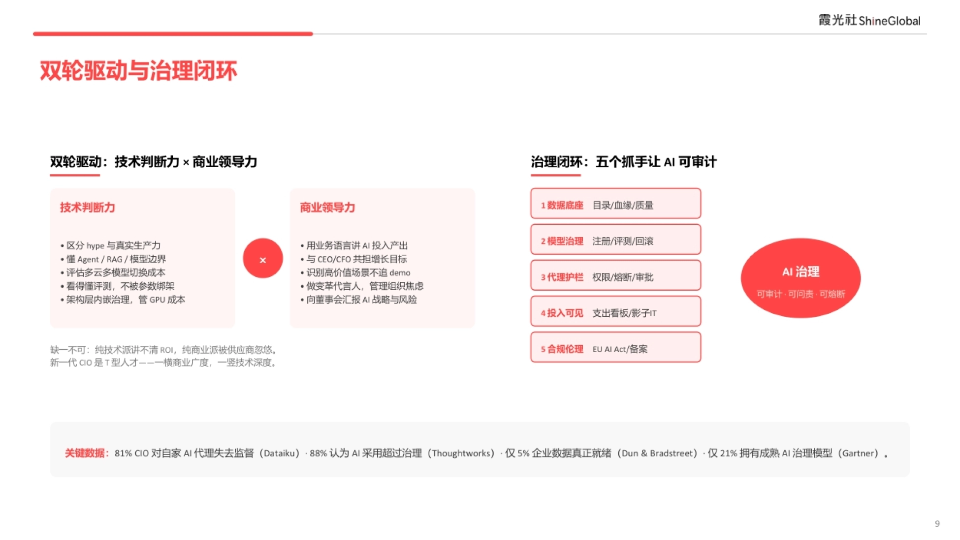Click the EU AI Act/备案 description
Viewport: 960px width, 540px height.
pos(620,349)
